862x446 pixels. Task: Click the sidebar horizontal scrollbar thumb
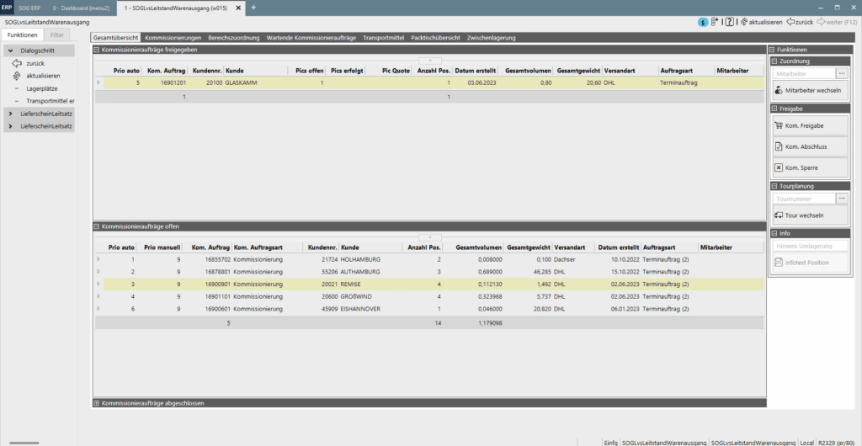(x=24, y=442)
